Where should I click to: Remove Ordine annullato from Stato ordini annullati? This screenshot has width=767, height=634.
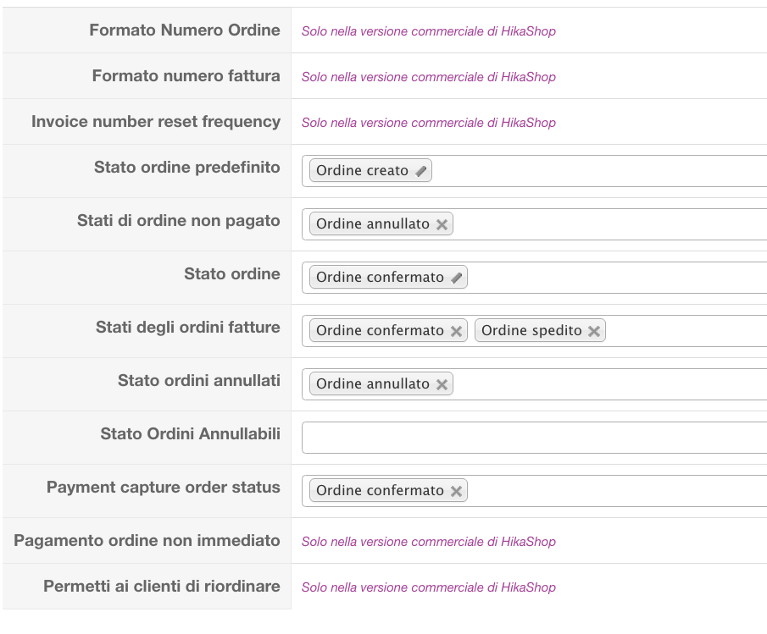(442, 384)
